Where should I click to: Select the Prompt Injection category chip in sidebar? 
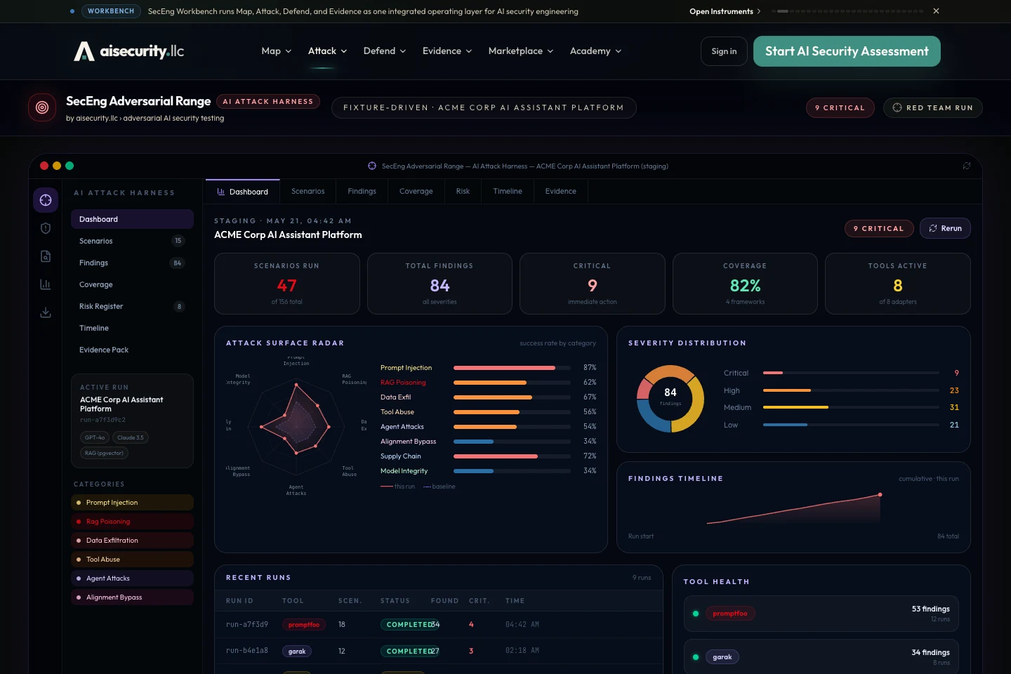pyautogui.click(x=132, y=503)
